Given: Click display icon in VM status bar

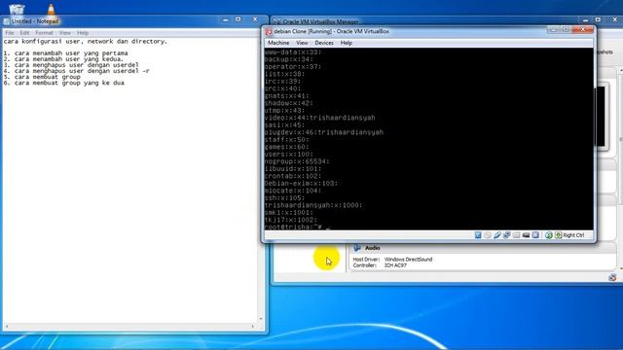Looking at the screenshot, I should 526,235.
